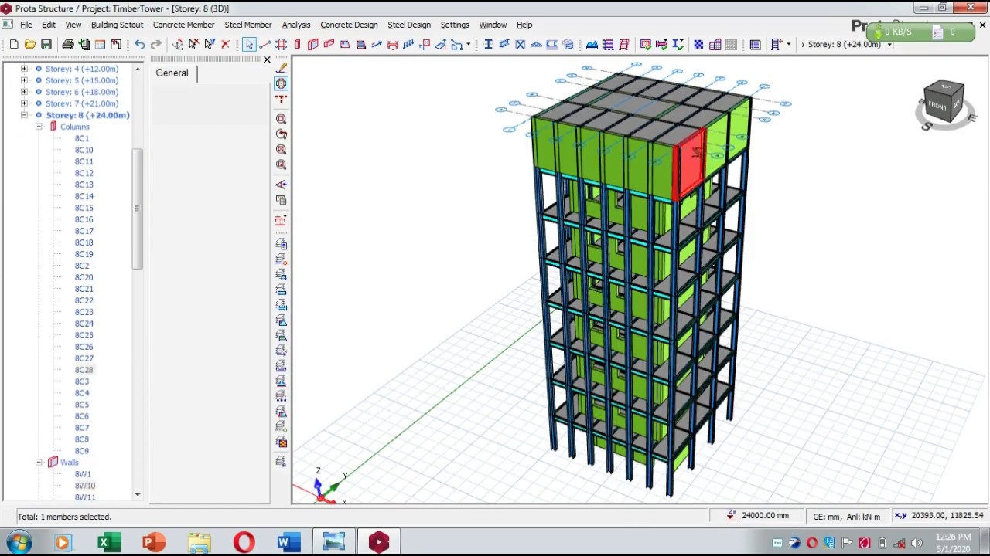Viewport: 990px width, 556px height.
Task: Activate the Select pointer tool
Action: (249, 45)
